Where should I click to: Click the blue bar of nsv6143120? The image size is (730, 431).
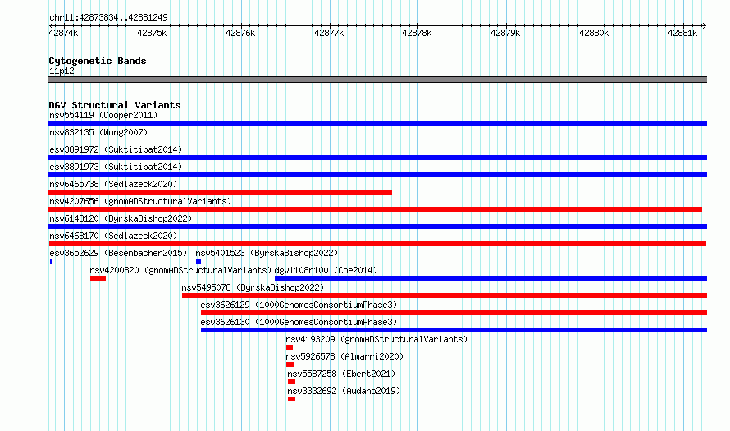click(x=377, y=227)
